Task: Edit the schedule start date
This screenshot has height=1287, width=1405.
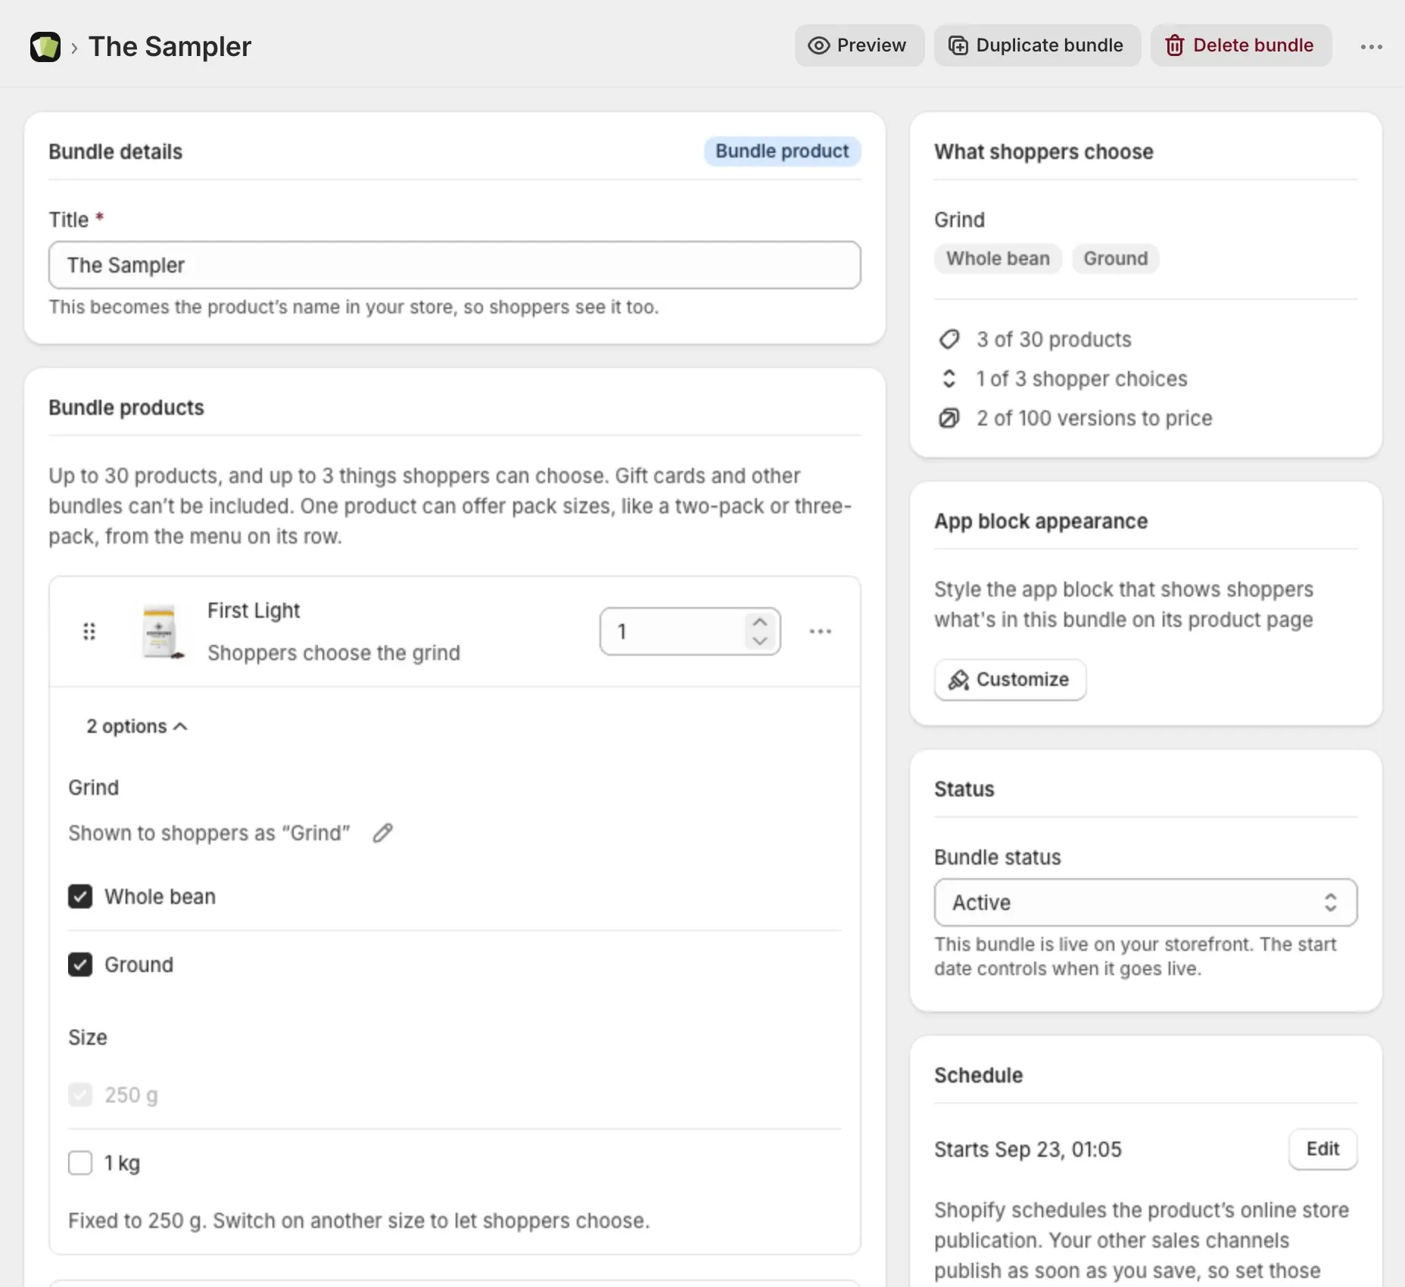Action: click(1322, 1149)
